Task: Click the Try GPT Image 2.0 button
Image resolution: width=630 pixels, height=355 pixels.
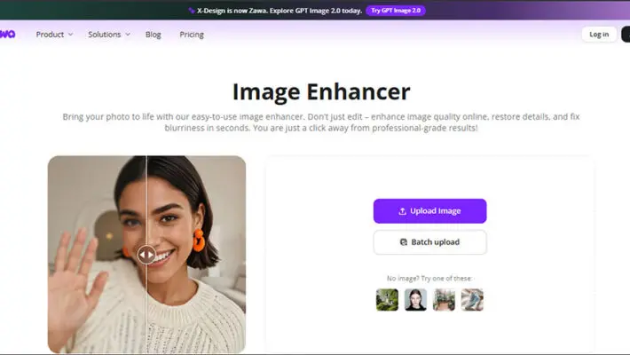Action: [x=396, y=11]
